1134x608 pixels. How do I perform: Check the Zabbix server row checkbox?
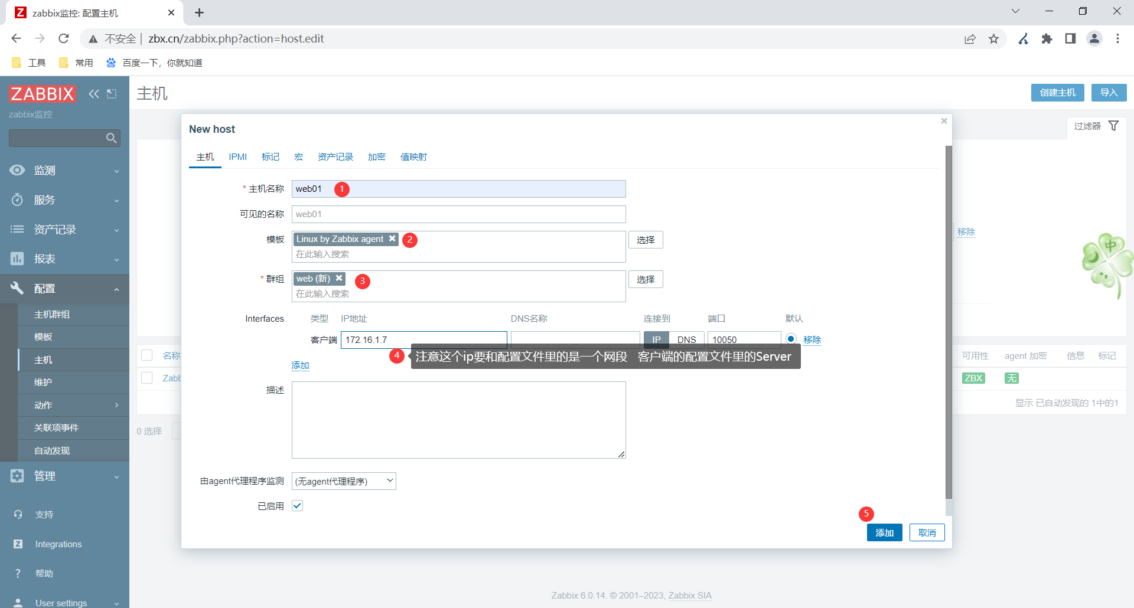[x=147, y=378]
